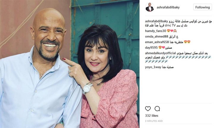
Task: View the 332 likes list
Action: pos(152,116)
